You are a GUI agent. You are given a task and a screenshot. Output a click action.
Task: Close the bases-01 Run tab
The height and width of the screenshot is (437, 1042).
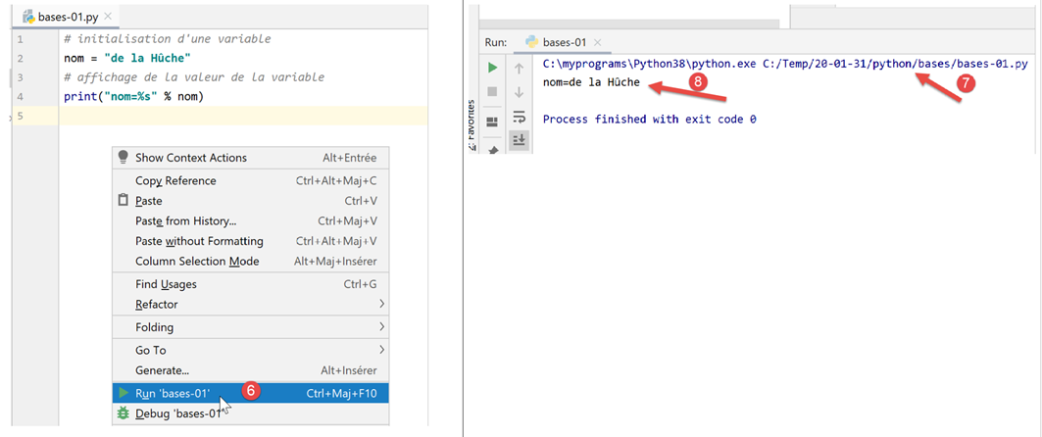(x=598, y=42)
